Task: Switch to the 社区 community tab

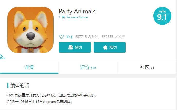Action: [145, 68]
